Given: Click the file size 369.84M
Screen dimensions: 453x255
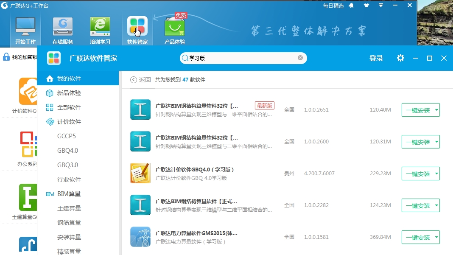Looking at the screenshot, I should pyautogui.click(x=380, y=237).
